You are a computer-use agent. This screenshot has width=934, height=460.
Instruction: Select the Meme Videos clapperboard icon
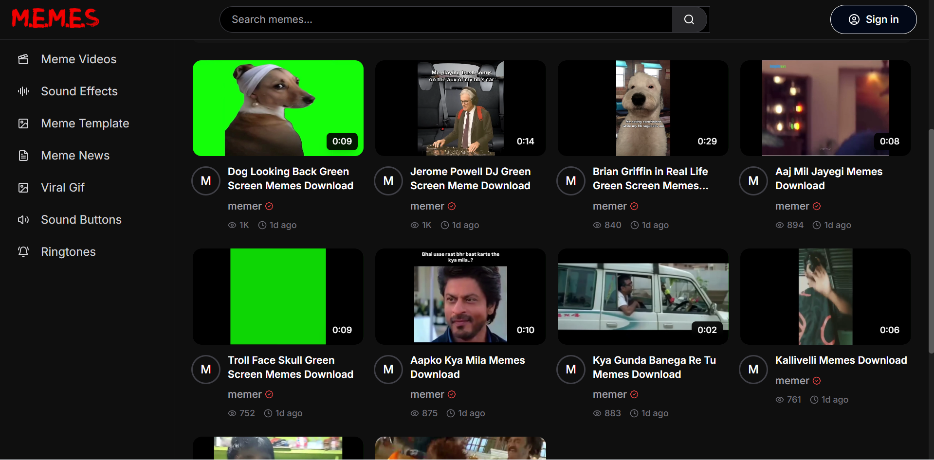pos(23,59)
